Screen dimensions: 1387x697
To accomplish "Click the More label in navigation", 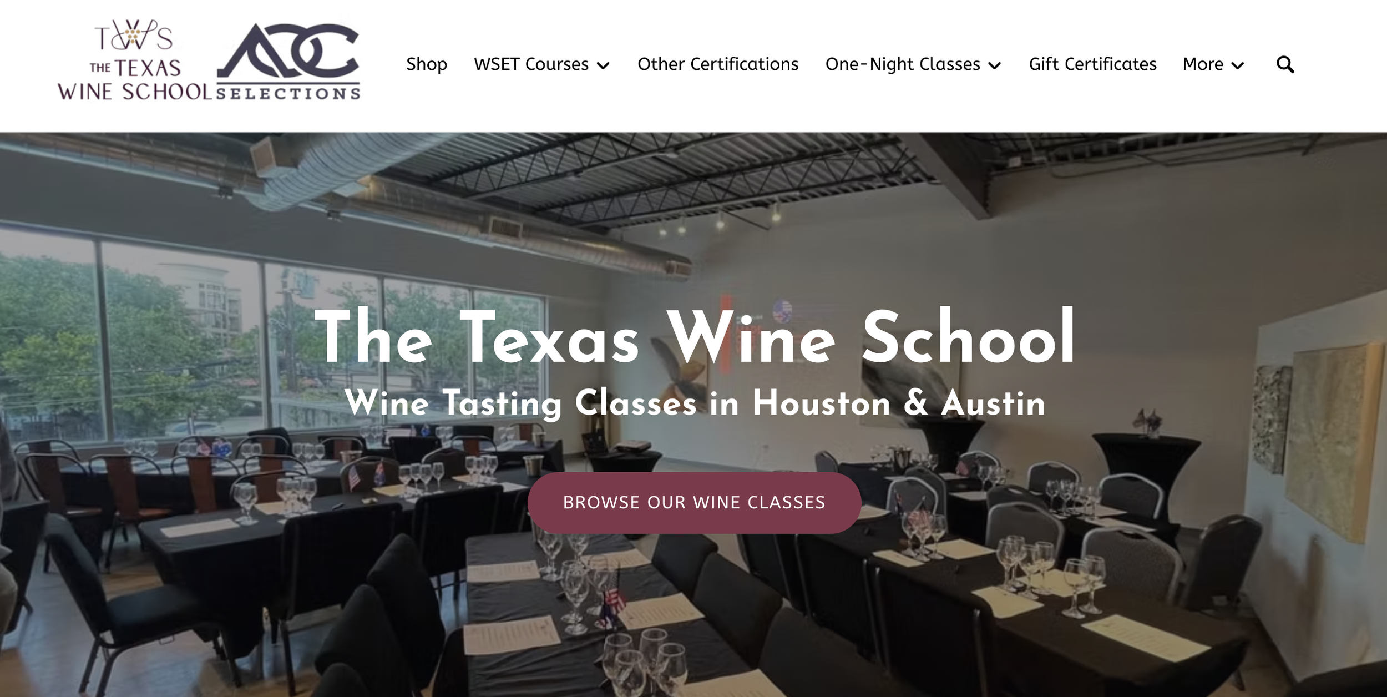I will point(1203,64).
